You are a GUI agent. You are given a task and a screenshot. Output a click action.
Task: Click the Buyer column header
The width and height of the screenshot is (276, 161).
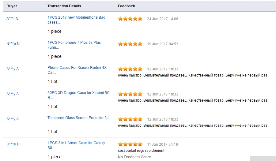[12, 6]
